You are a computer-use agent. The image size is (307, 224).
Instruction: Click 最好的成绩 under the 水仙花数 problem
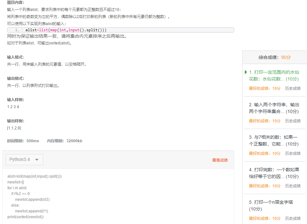pyautogui.click(x=264, y=88)
